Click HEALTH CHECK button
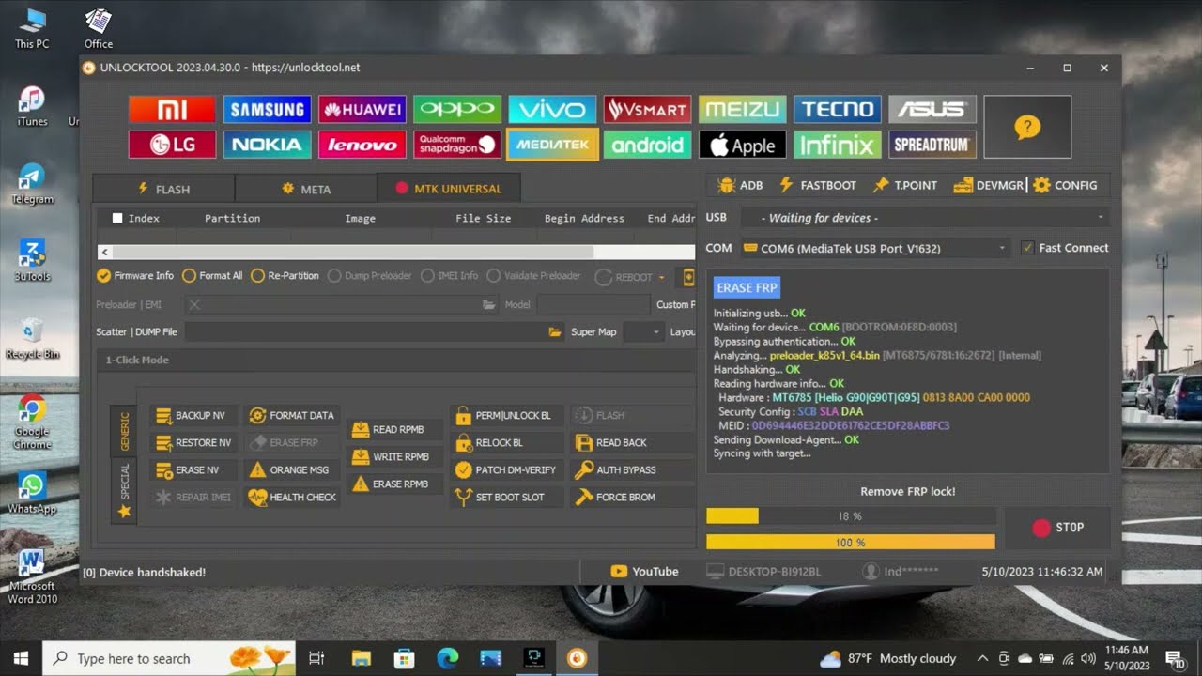This screenshot has width=1202, height=676. (x=292, y=498)
